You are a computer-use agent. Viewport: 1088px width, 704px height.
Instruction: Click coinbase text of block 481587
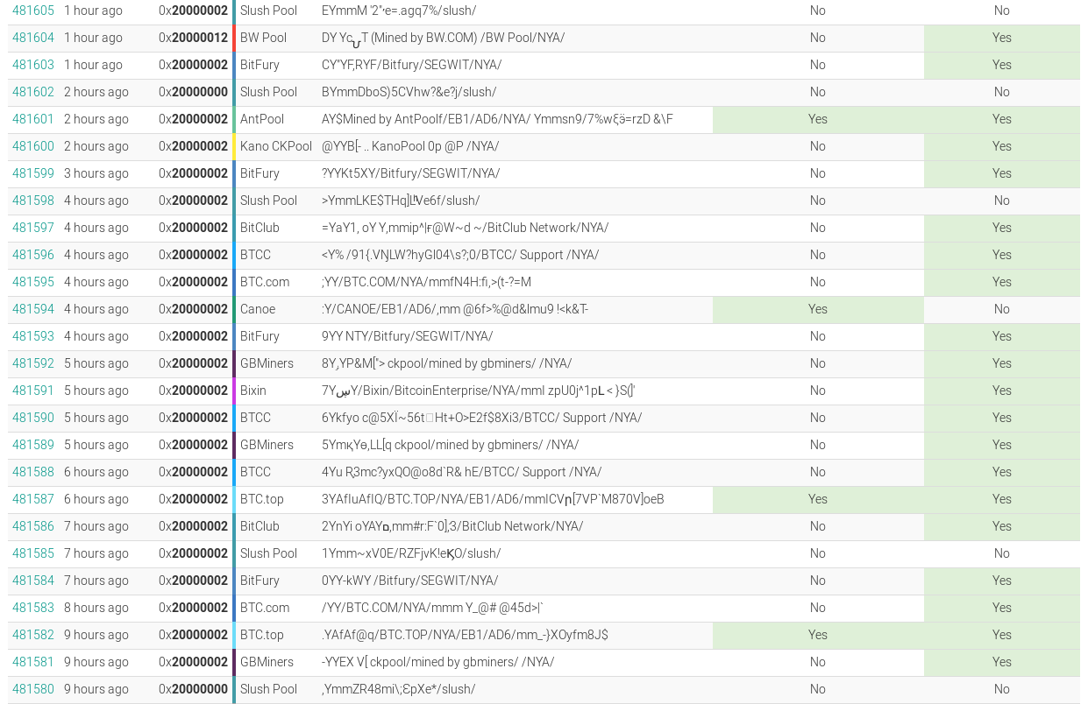[493, 499]
